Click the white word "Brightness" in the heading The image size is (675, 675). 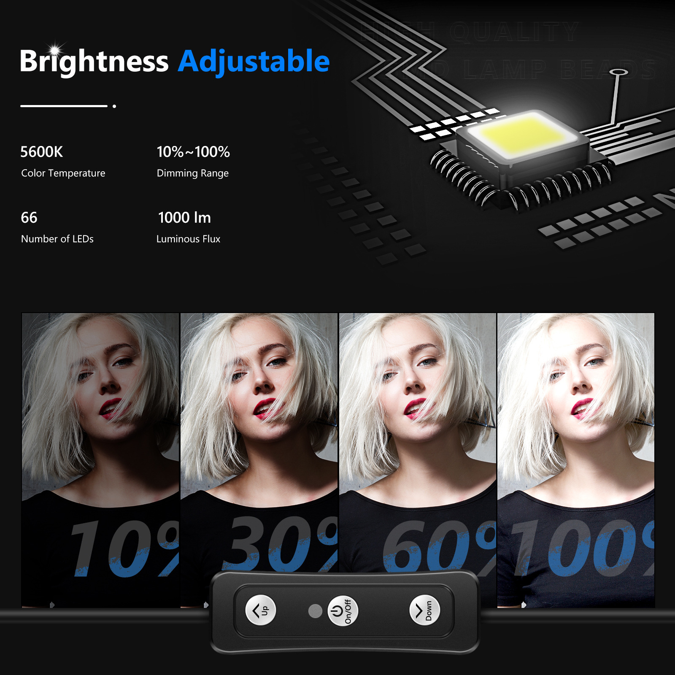coord(94,61)
